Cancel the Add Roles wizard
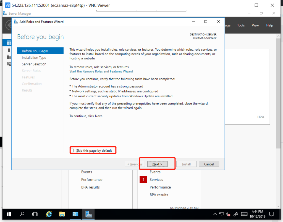The image size is (283, 222). (209, 164)
